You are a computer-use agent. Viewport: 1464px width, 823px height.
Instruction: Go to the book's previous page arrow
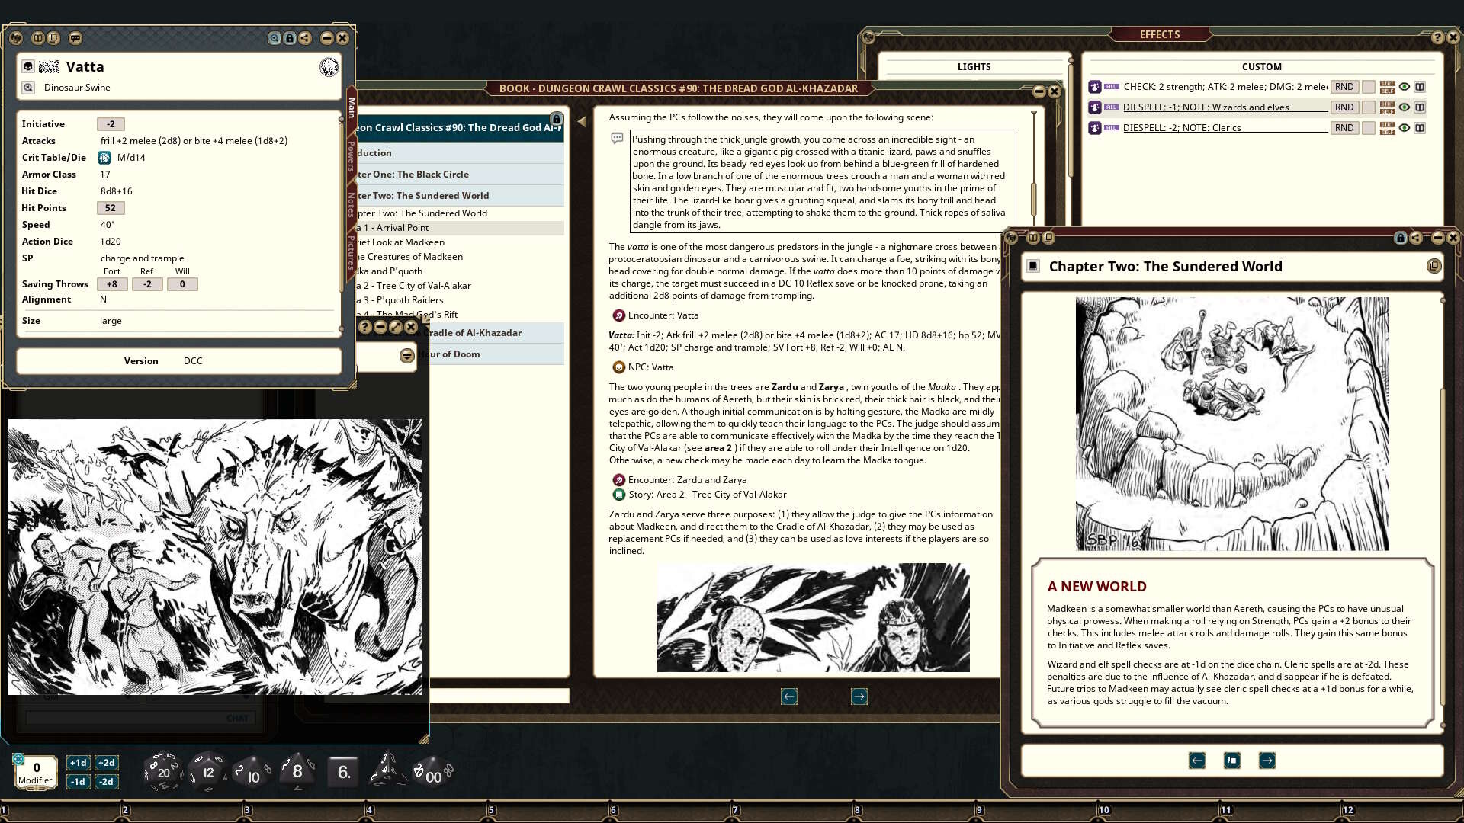pos(789,697)
